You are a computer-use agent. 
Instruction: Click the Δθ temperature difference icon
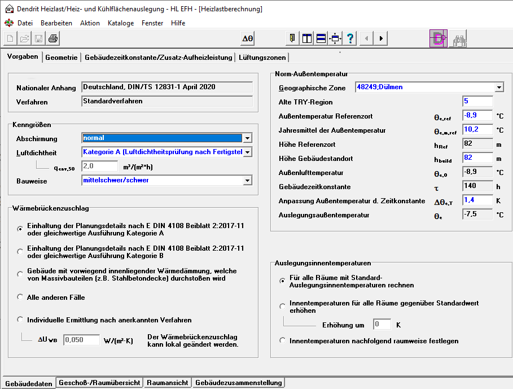point(247,38)
